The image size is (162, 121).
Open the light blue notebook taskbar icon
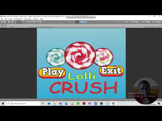click(x=107, y=104)
